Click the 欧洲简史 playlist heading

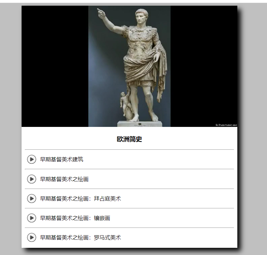click(x=129, y=139)
